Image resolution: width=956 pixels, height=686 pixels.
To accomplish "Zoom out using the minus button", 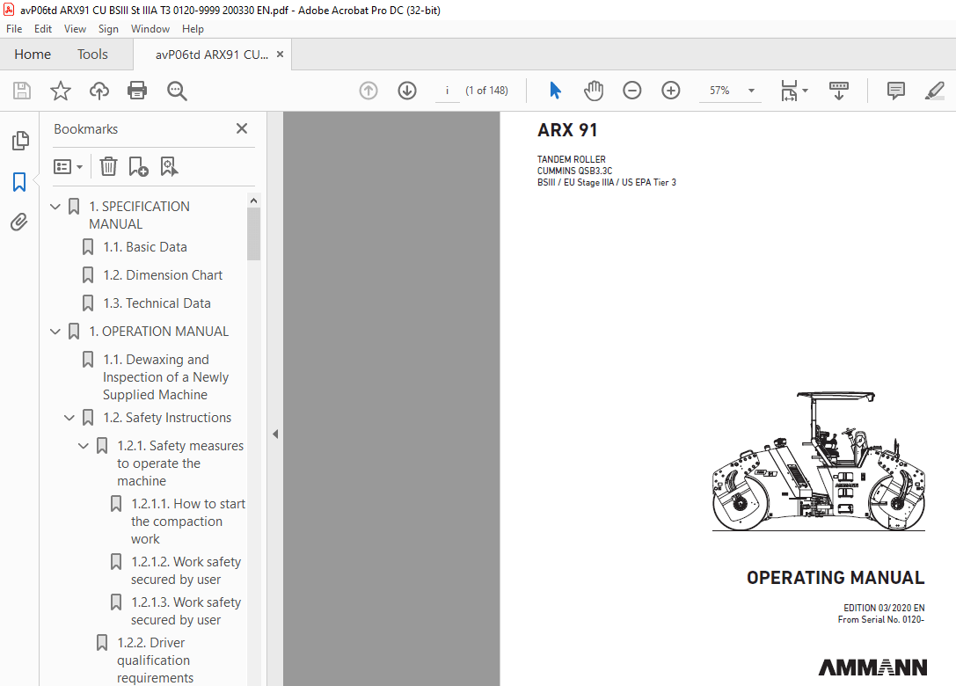I will click(632, 90).
